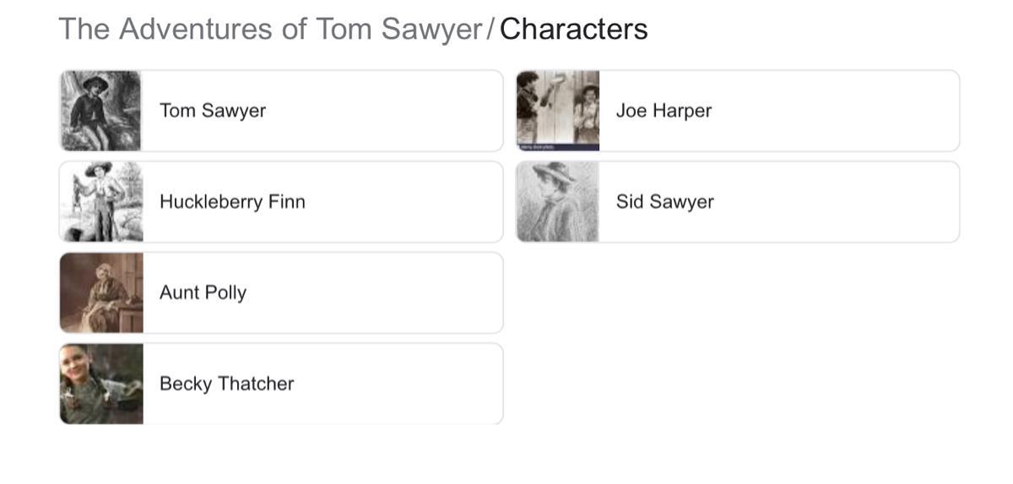The image size is (1013, 484).
Task: Choose the 'Becky Thatcher' name label
Action: [x=226, y=384]
